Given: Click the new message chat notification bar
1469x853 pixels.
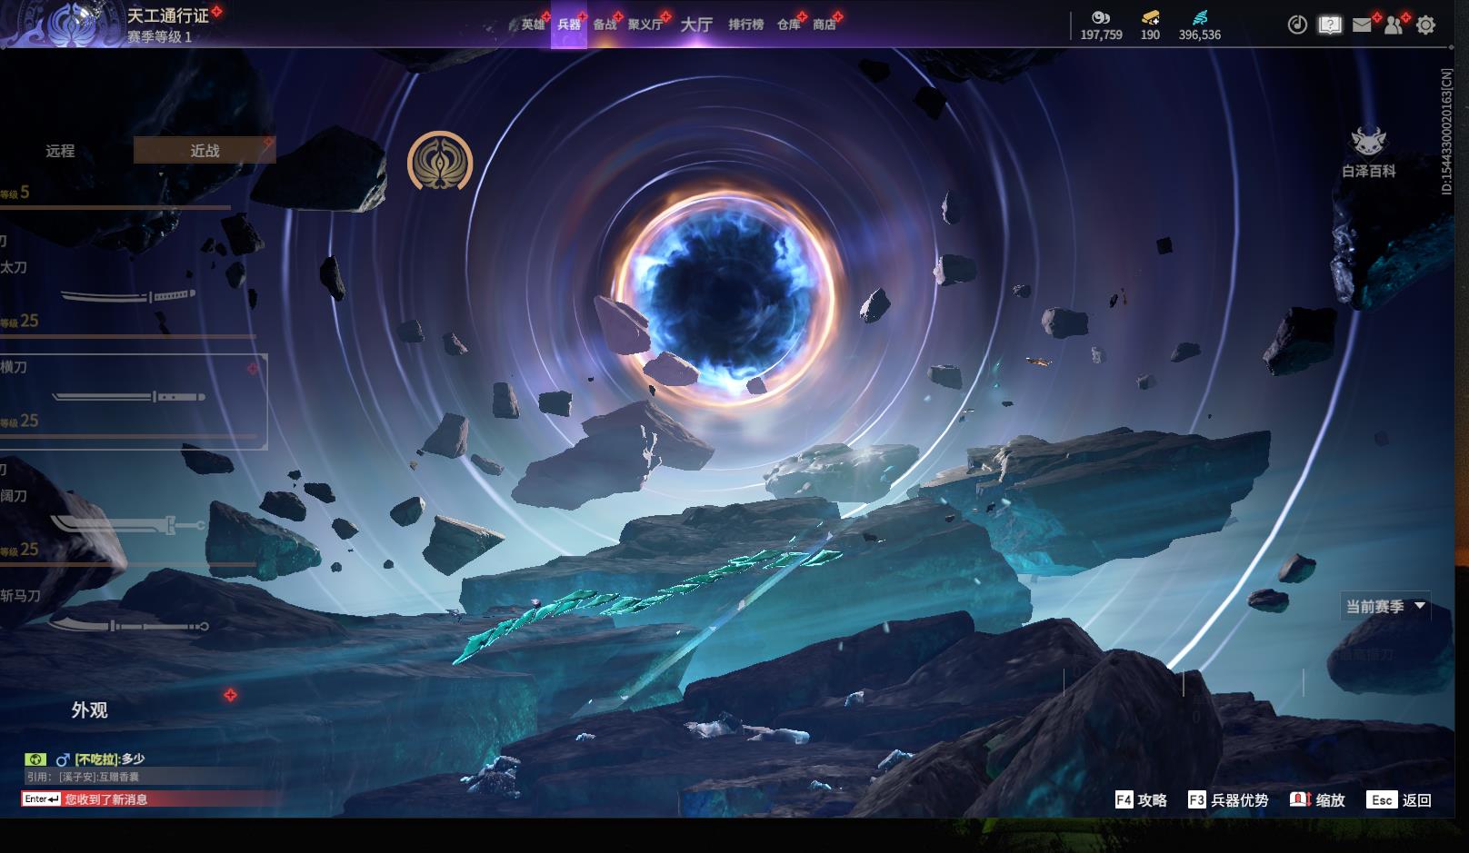Looking at the screenshot, I should click(150, 799).
